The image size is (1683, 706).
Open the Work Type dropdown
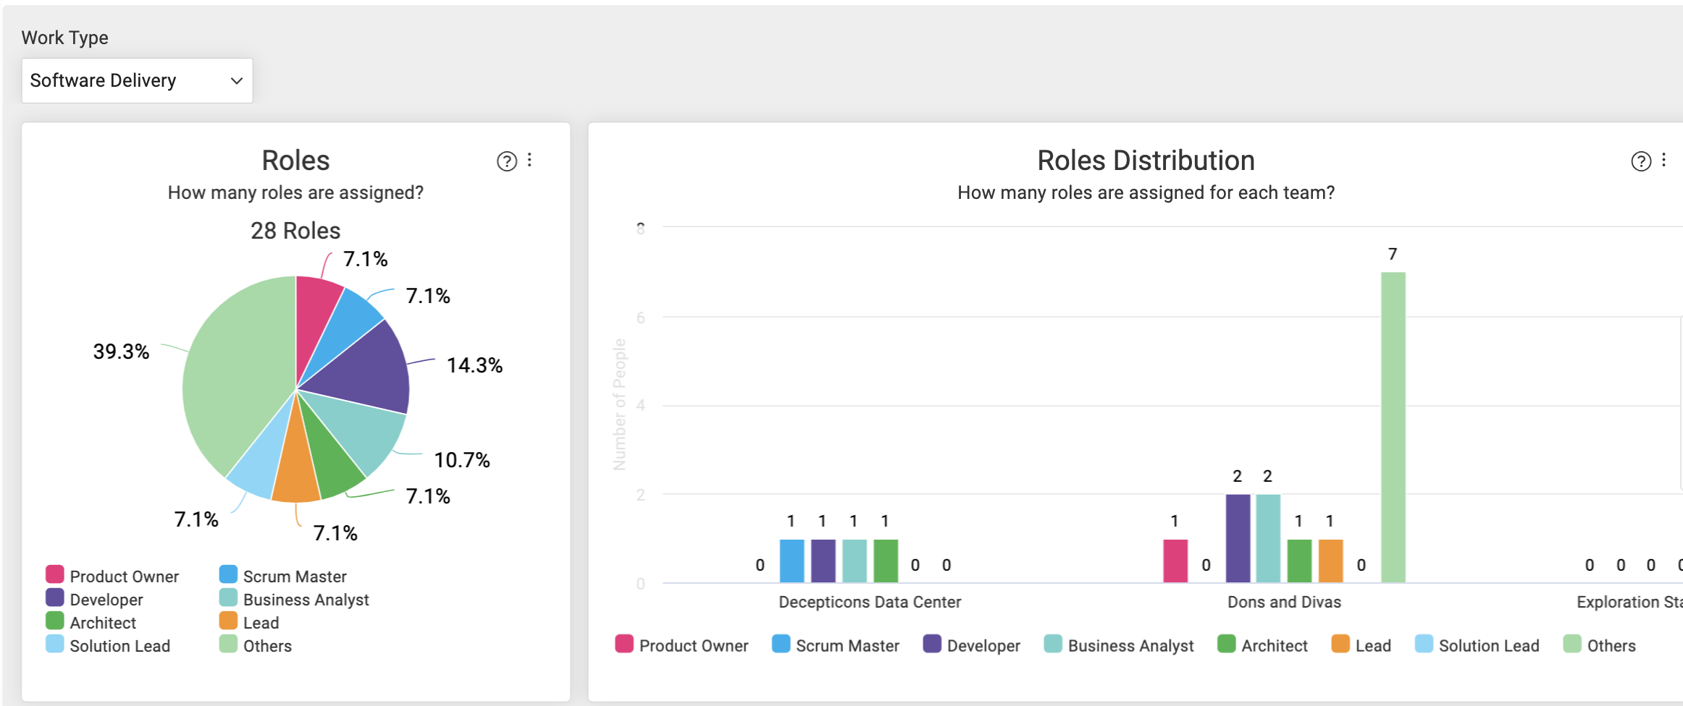[x=137, y=80]
